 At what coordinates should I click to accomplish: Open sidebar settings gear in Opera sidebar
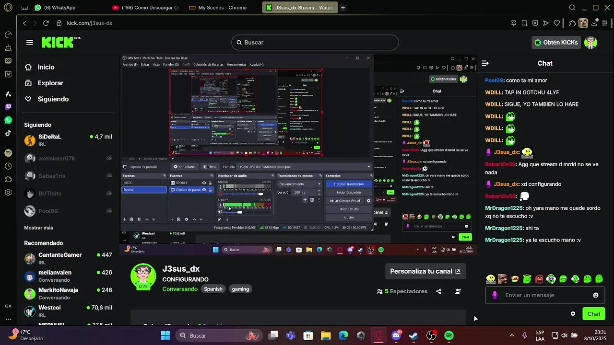(x=8, y=193)
